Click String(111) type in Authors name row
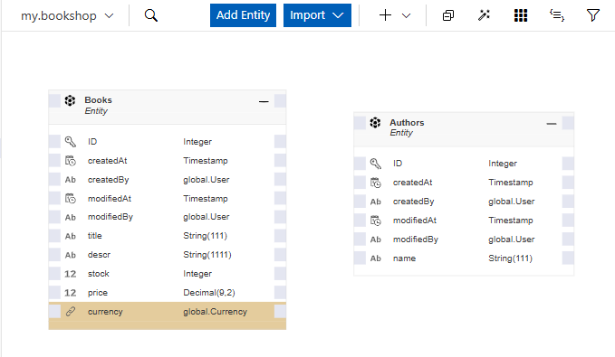Screen dimensions: 615x357 (510, 258)
